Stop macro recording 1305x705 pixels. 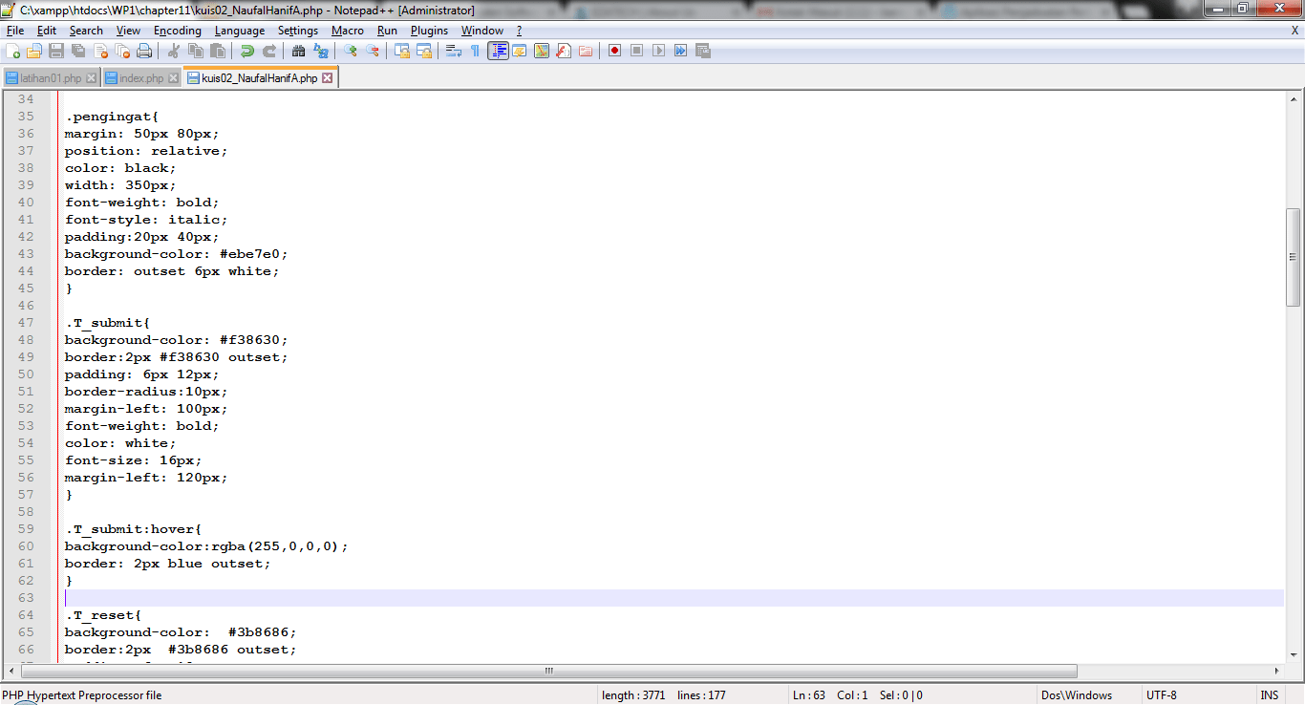(637, 51)
